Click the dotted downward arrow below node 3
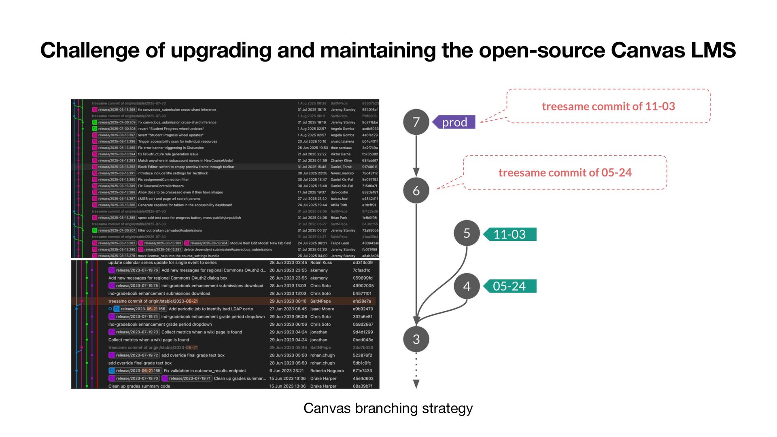 point(416,370)
